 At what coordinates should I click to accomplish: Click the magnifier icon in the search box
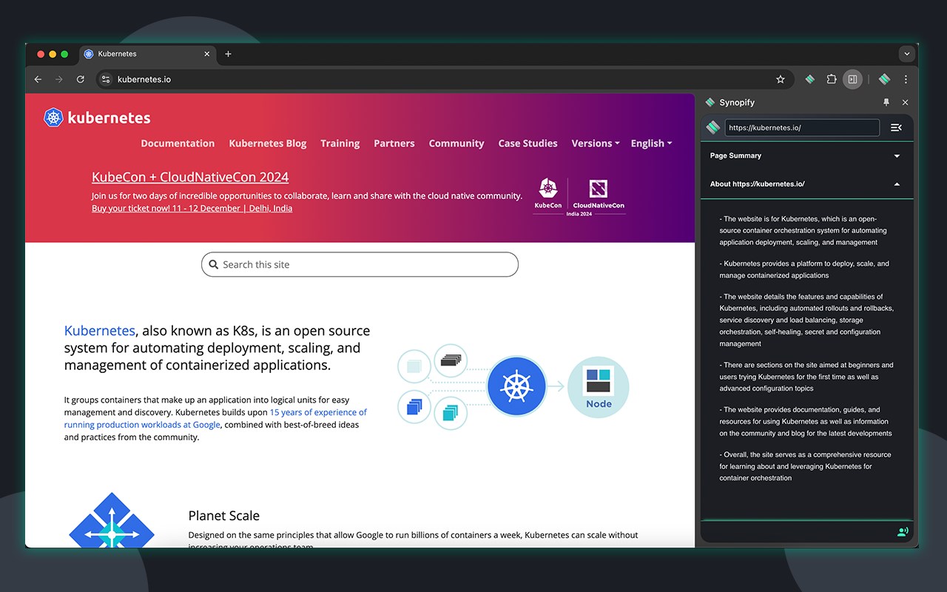[214, 264]
